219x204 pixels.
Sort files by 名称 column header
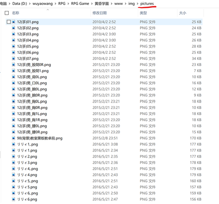[16, 13]
